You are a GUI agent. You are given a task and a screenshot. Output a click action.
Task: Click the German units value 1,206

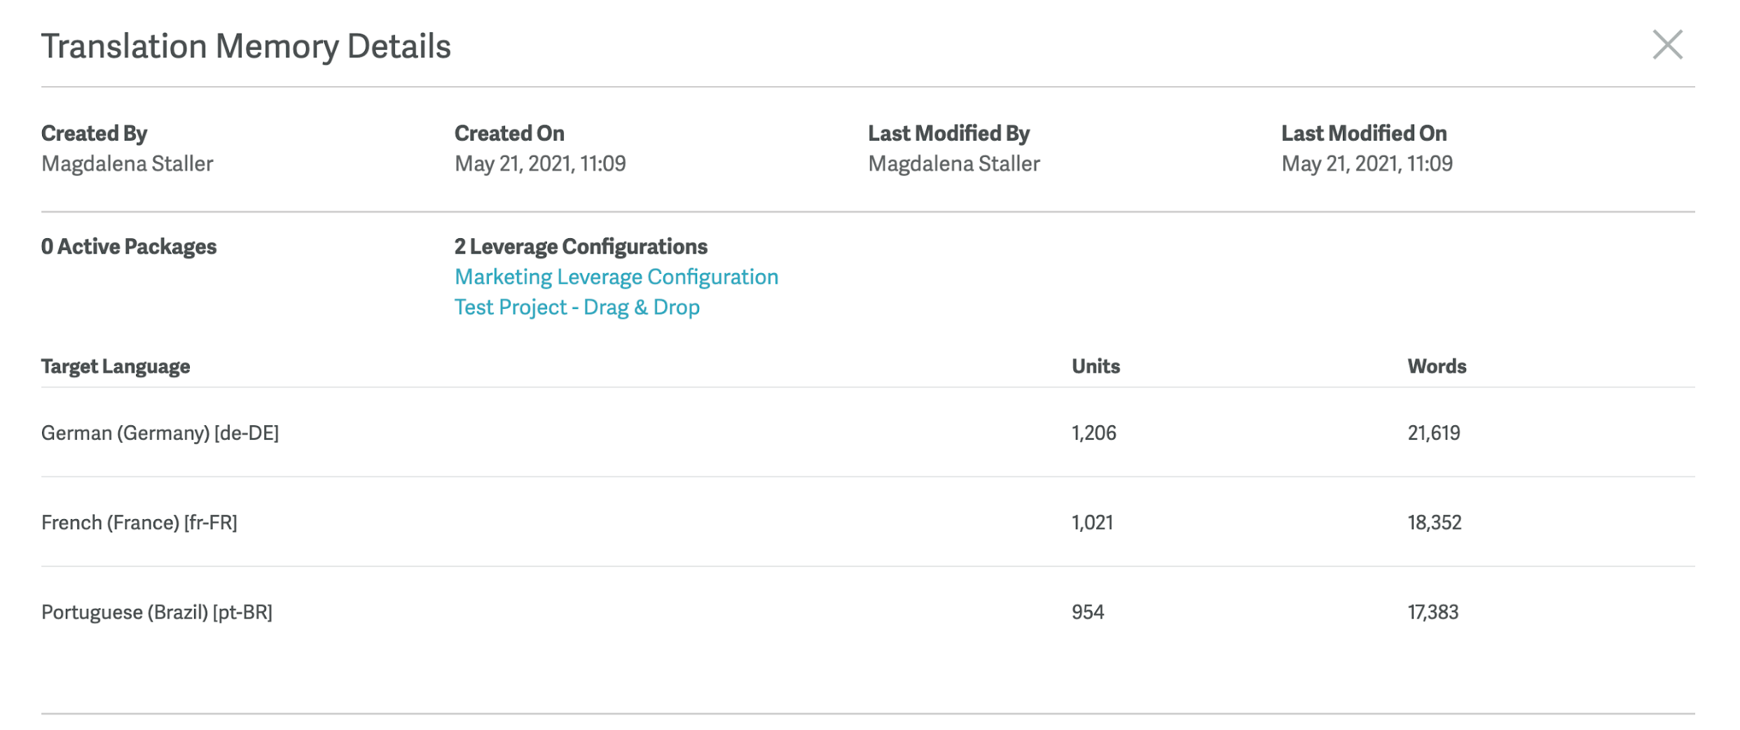[x=1093, y=433]
